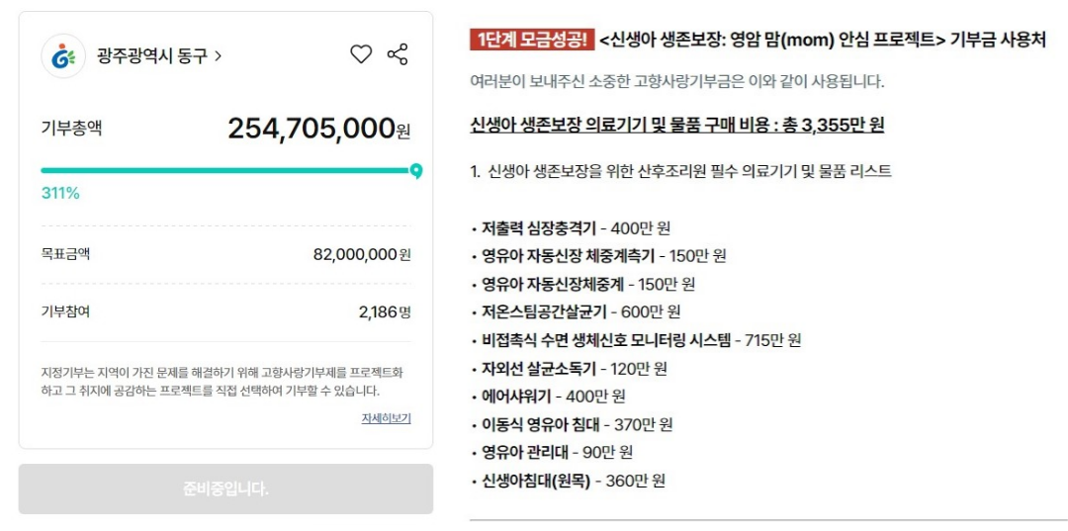Image resolution: width=1068 pixels, height=531 pixels.
Task: Click the red 1단계 모금성공! badge
Action: [x=531, y=40]
